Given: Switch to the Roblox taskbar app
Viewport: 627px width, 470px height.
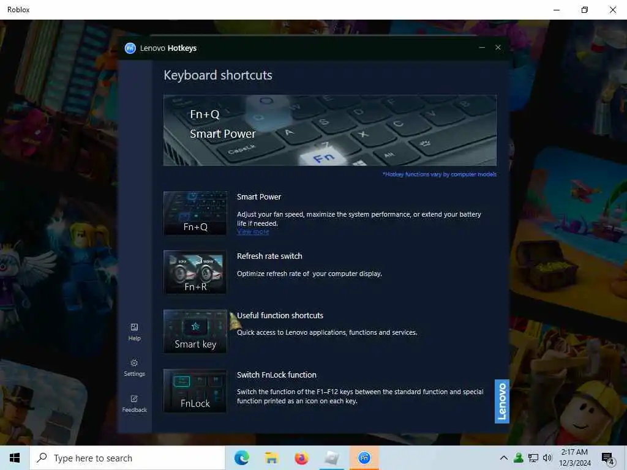Looking at the screenshot, I should [331, 458].
